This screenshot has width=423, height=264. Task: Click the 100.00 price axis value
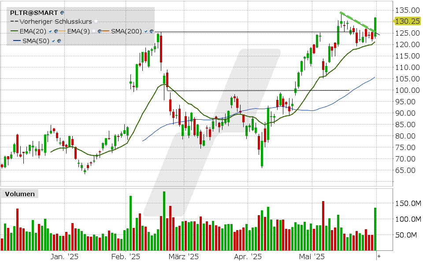pos(407,90)
